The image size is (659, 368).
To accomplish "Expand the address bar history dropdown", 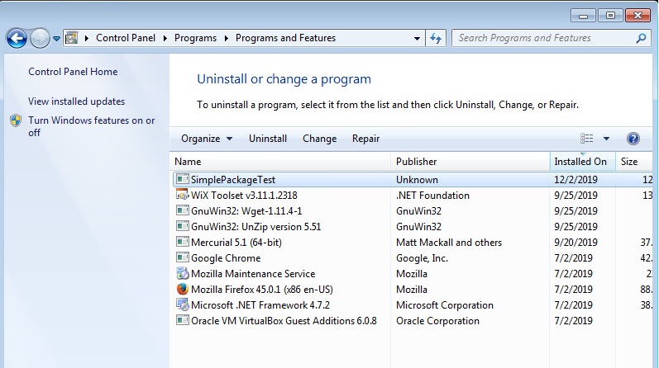I will (416, 38).
